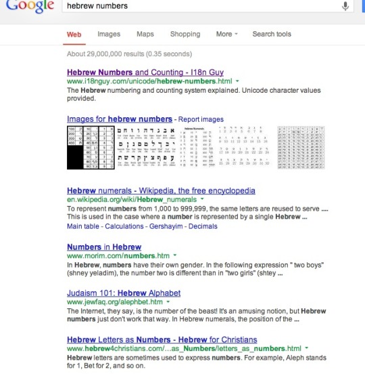Expand the dropdown arrow next to jewfaq.org URL
This screenshot has width=365, height=380.
(x=168, y=302)
